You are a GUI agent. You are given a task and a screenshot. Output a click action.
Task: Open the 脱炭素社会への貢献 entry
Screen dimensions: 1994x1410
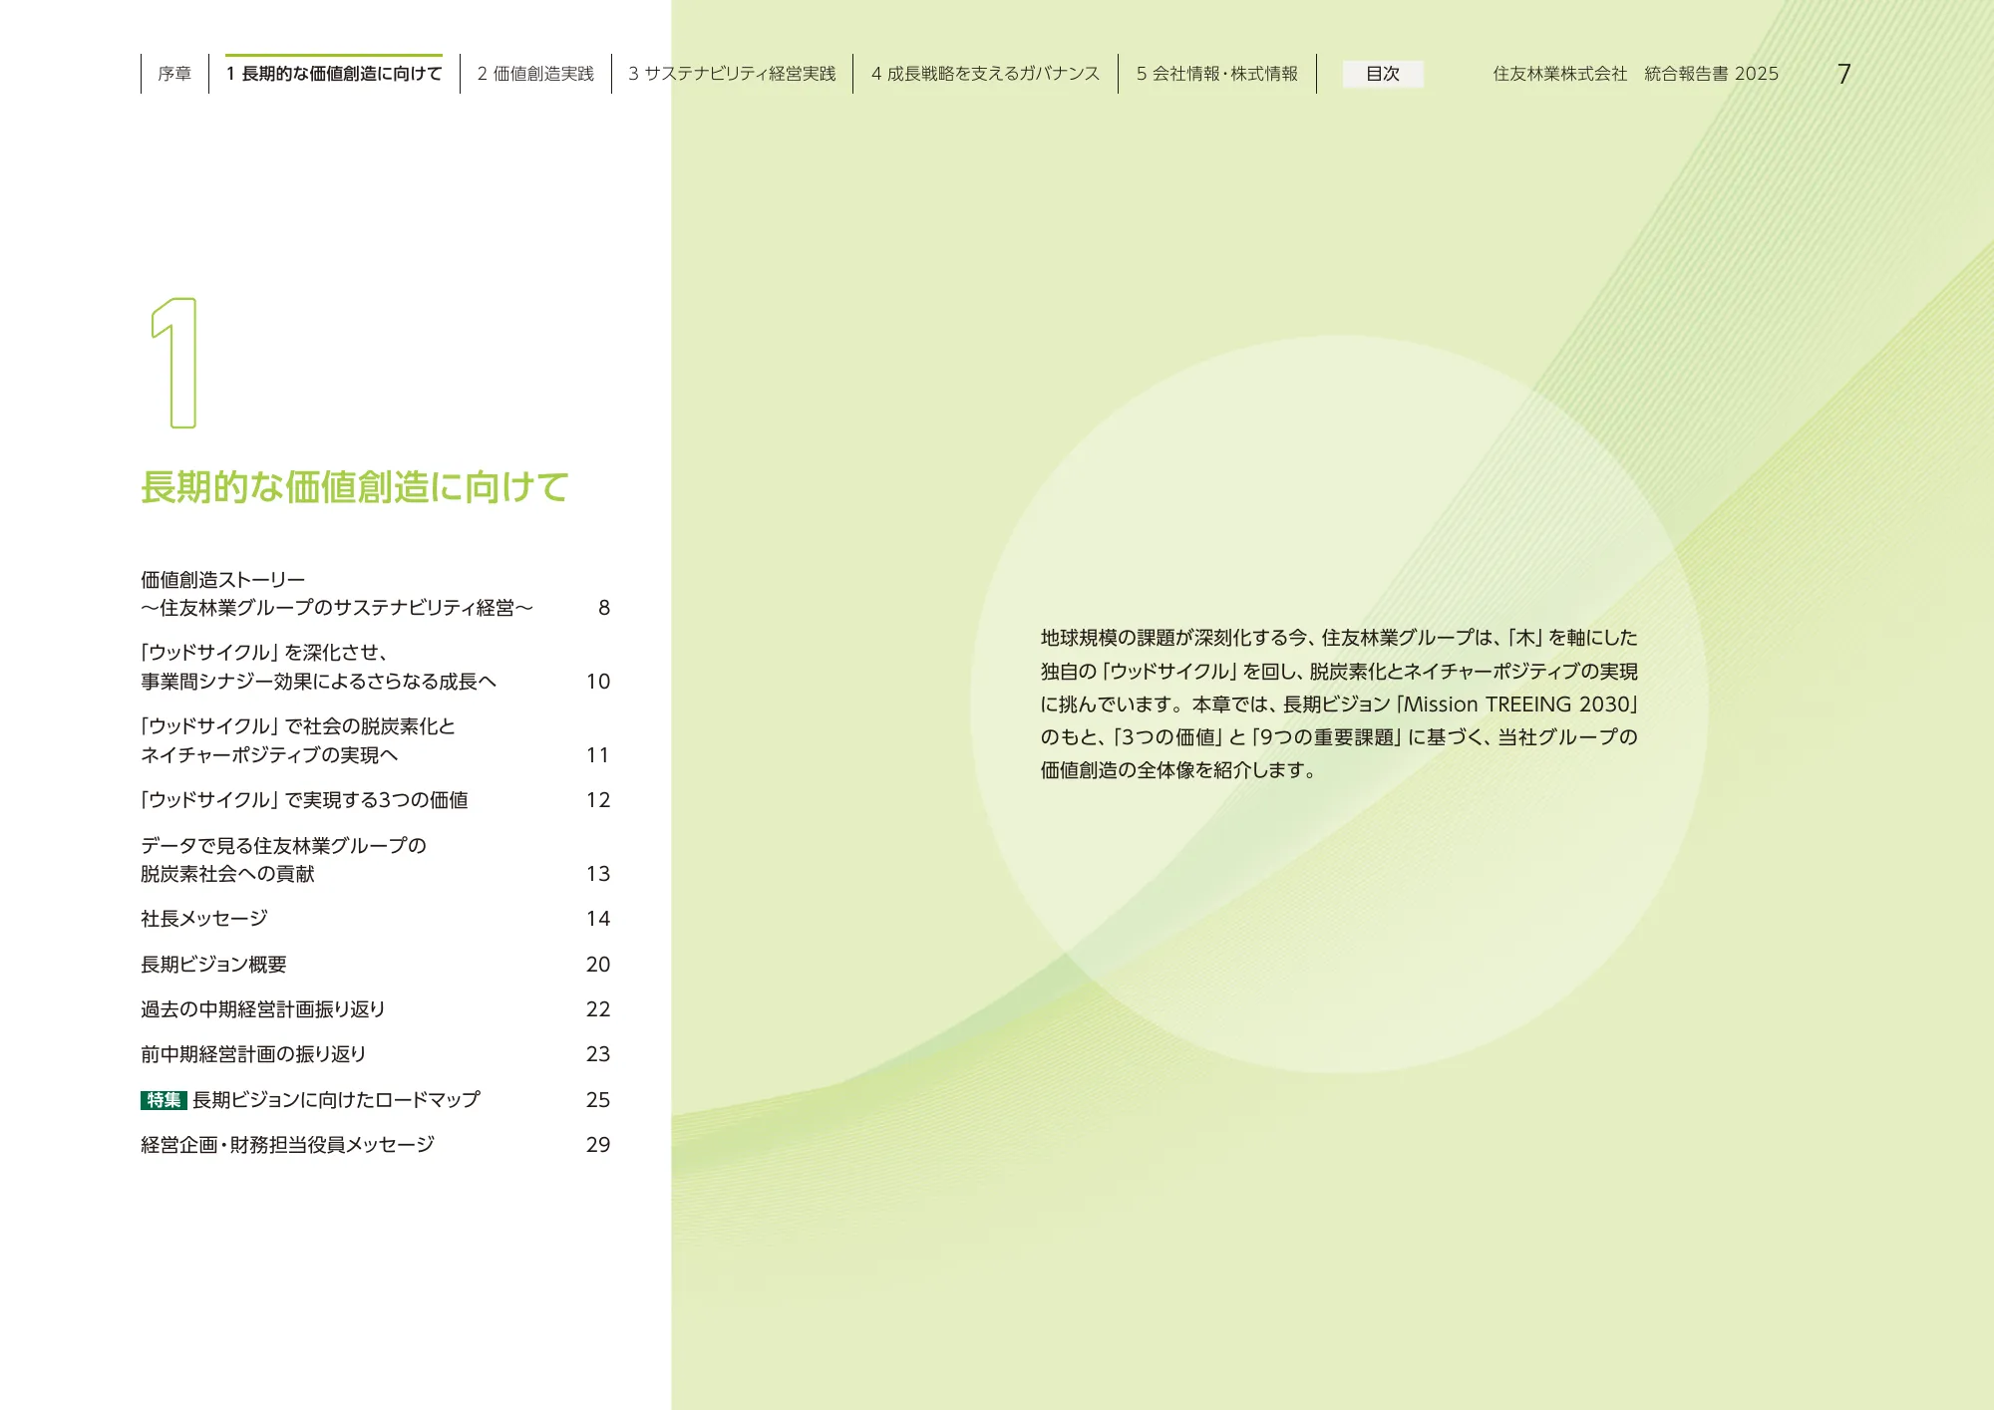227,874
